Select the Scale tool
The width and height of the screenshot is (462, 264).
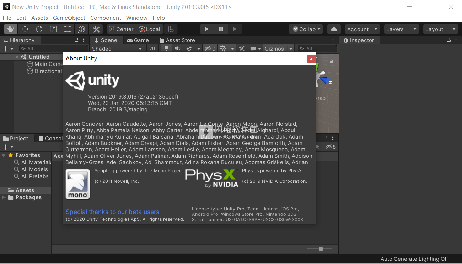pos(53,29)
